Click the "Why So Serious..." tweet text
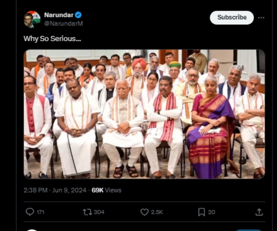This screenshot has height=231, width=277. click(x=52, y=39)
